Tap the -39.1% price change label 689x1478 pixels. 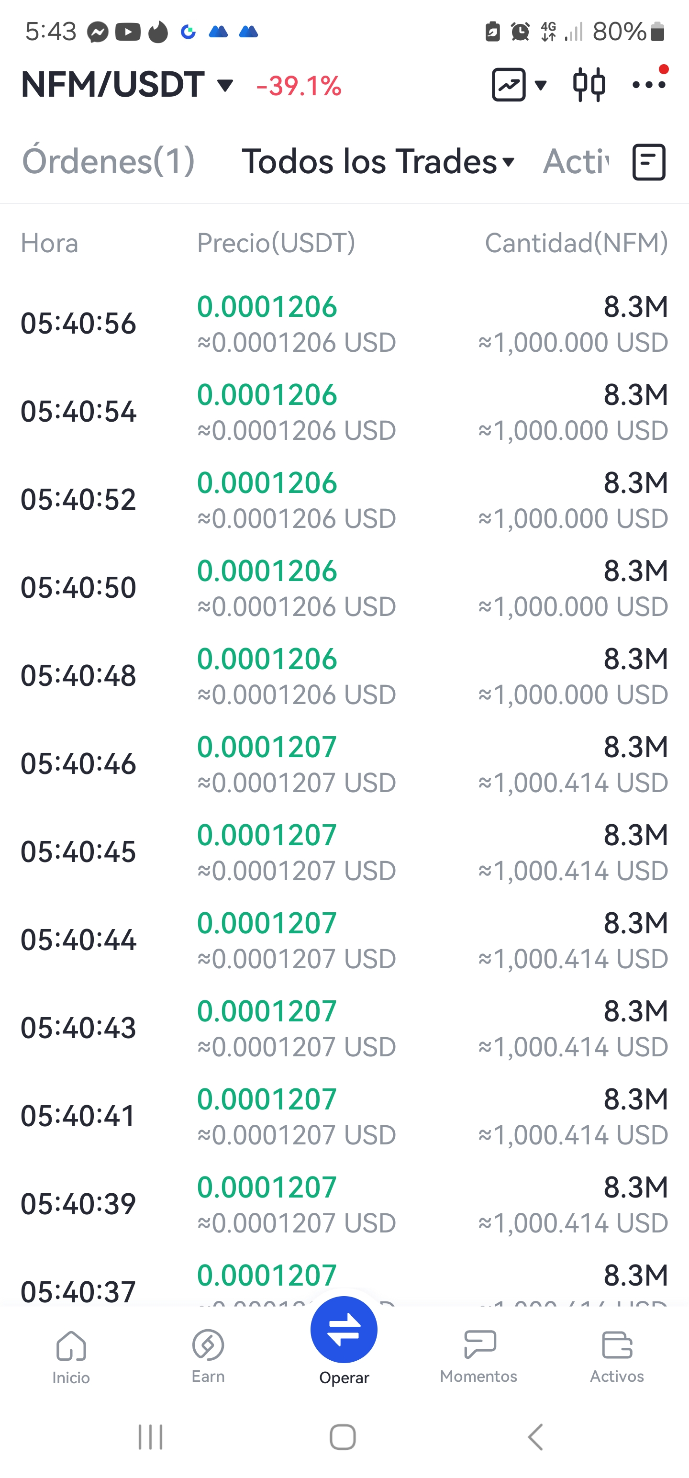point(299,86)
